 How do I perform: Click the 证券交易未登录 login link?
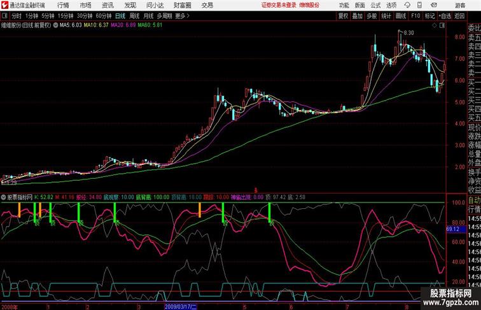[x=279, y=5]
